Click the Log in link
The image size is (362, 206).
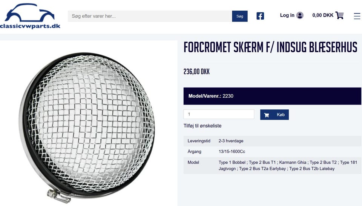[287, 15]
